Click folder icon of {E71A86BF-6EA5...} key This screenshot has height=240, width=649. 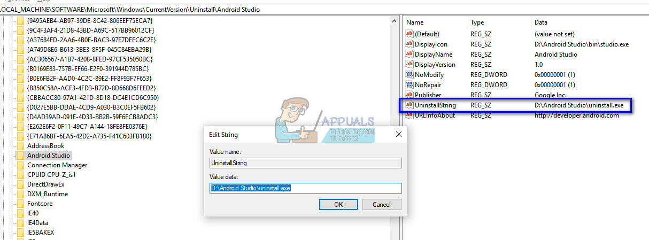click(21, 136)
